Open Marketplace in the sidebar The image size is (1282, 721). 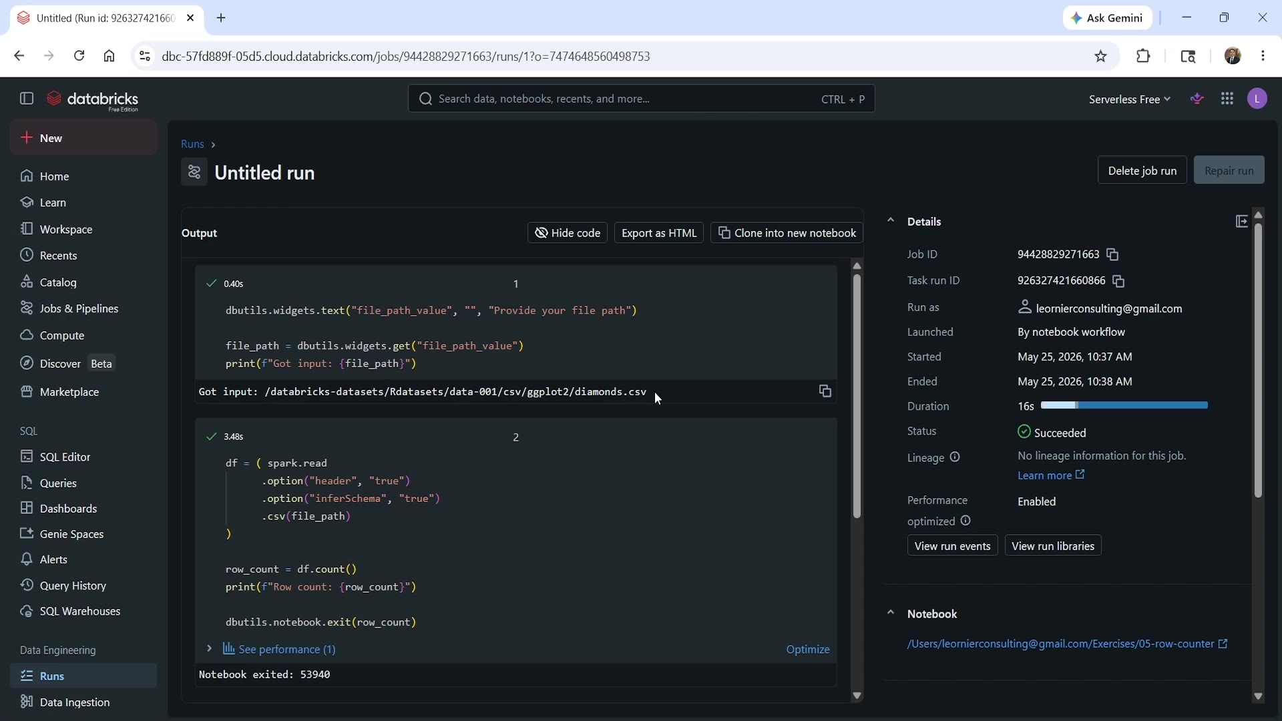click(x=83, y=392)
